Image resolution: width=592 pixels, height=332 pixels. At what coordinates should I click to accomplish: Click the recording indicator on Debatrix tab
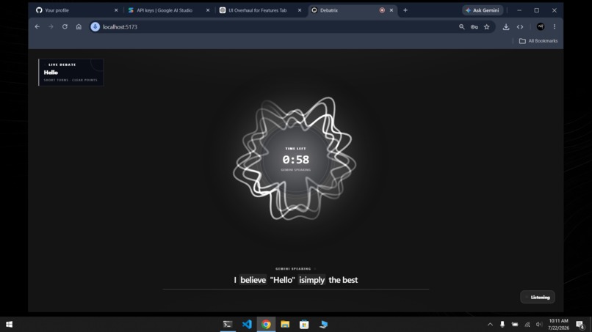point(382,10)
